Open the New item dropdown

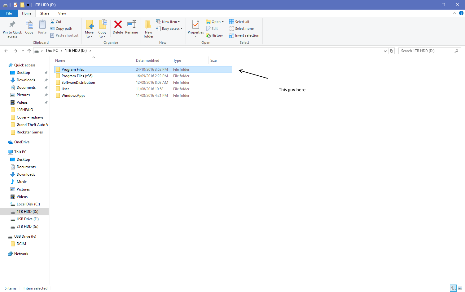click(168, 22)
